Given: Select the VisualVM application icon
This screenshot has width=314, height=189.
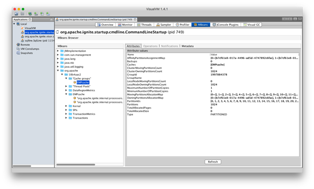Looking at the screenshot, I should [22, 28].
